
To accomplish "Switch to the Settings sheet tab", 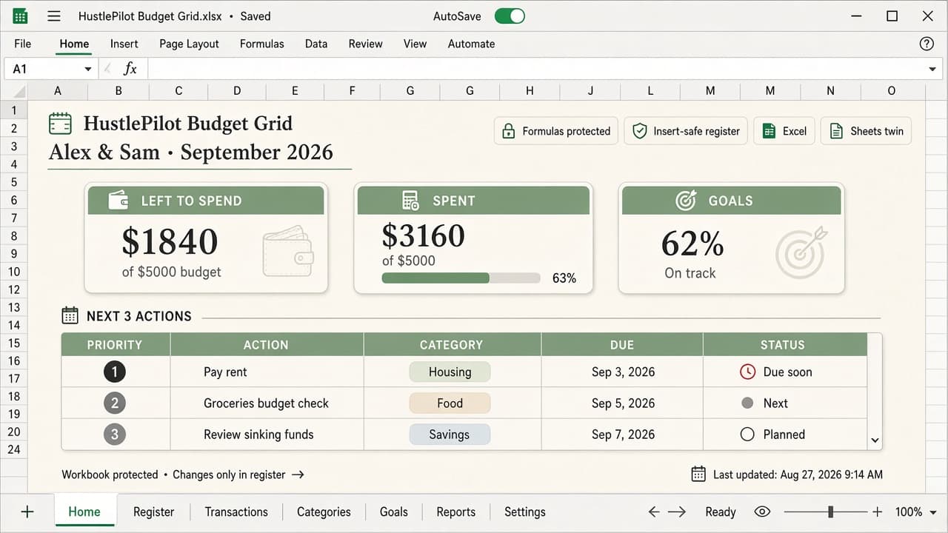I will pyautogui.click(x=524, y=512).
